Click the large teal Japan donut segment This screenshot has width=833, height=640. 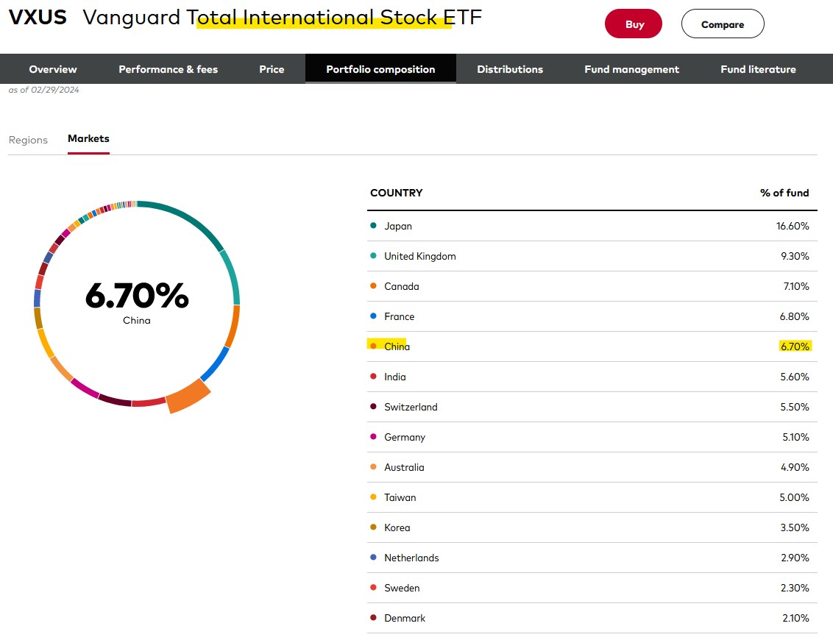(x=185, y=218)
